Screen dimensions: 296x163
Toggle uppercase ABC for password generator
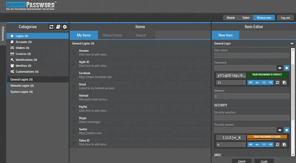pyautogui.click(x=251, y=82)
